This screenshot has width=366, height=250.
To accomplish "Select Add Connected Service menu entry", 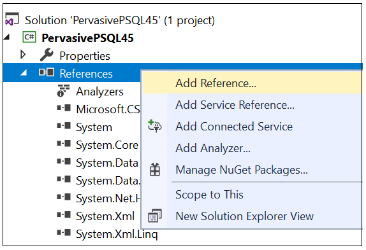I will (253, 126).
